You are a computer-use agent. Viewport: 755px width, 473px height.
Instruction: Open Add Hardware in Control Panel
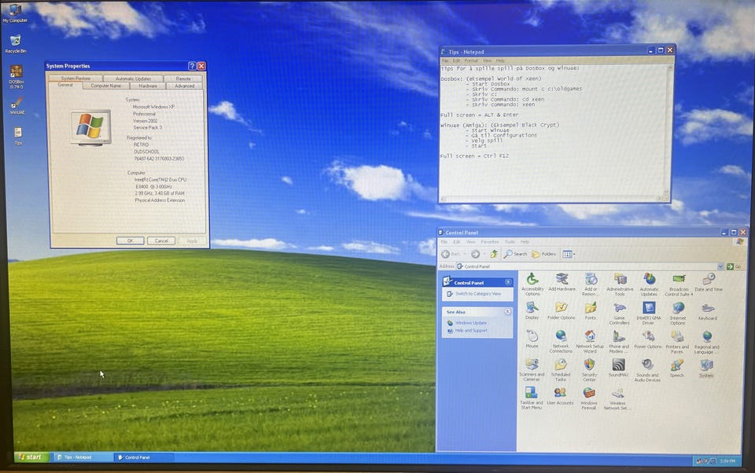pyautogui.click(x=562, y=280)
